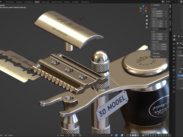Open the View tab in sidebar
Viewport: 183px width, 137px height.
pyautogui.click(x=170, y=17)
